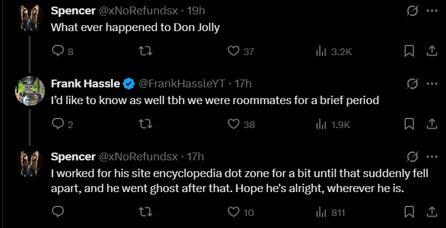Open more options on Frank Hassle's tweet
Viewport: 446px width, 228px height.
point(432,84)
